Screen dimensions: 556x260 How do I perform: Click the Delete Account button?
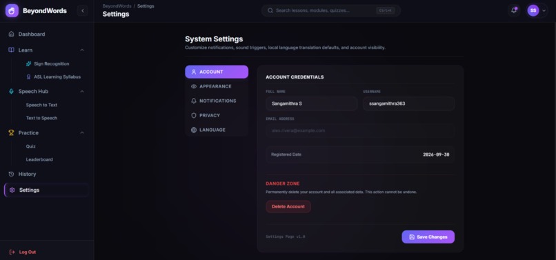pos(288,207)
